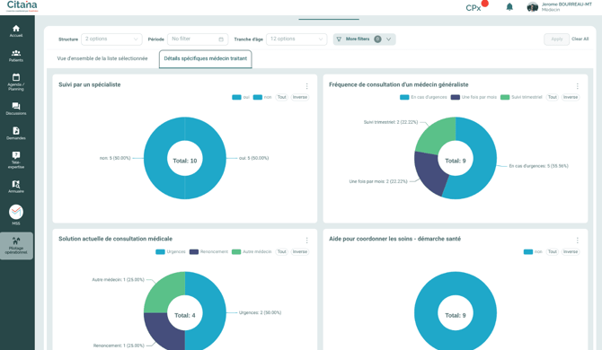The image size is (602, 350).
Task: Switch to Vue d'ensemble de la liste sélectionnée tab
Action: (x=102, y=58)
